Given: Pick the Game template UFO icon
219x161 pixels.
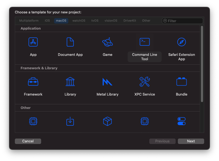Looking at the screenshot, I should (107, 42).
